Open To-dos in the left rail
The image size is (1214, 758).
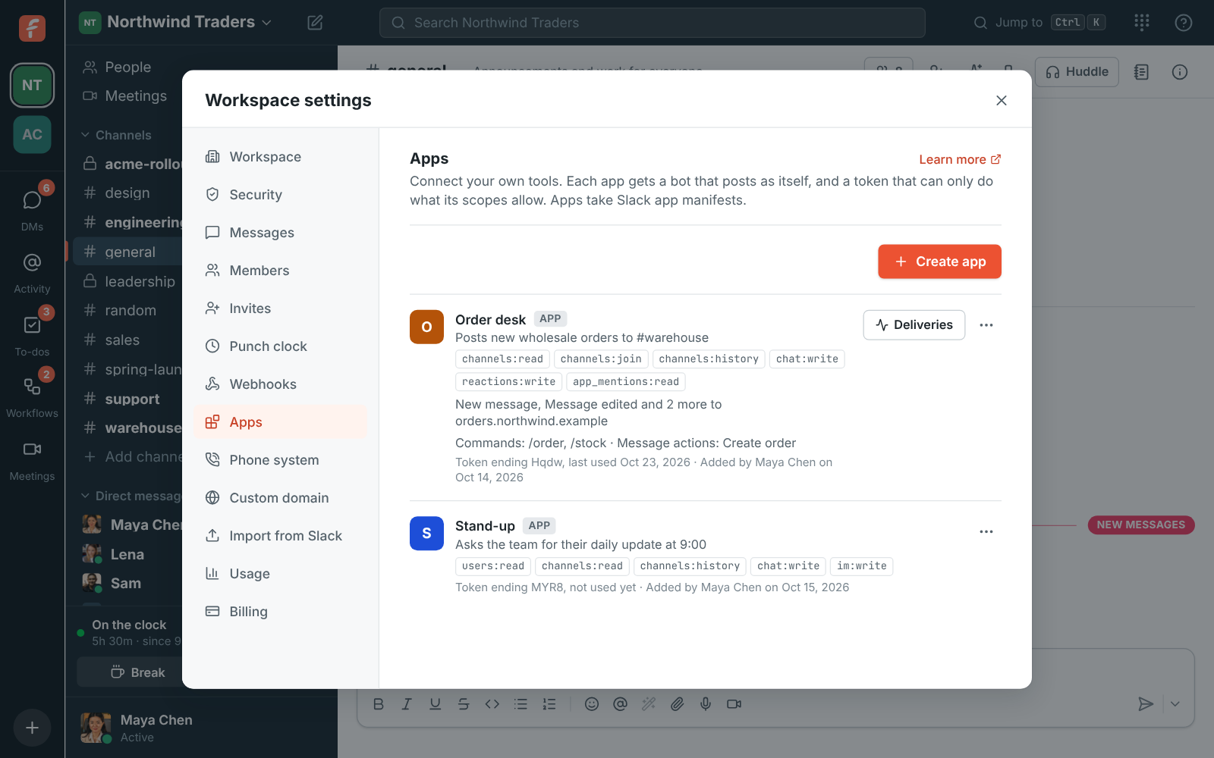[x=32, y=334]
